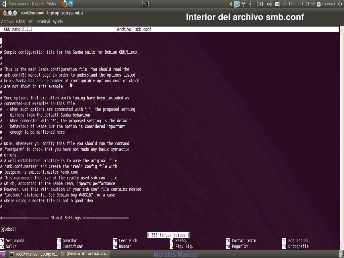Click the ^Y RePág. shortcut

click(178, 241)
